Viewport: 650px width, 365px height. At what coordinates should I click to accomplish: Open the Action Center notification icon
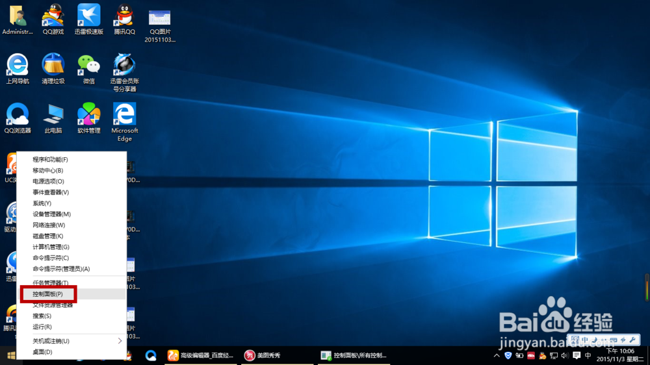click(x=577, y=355)
